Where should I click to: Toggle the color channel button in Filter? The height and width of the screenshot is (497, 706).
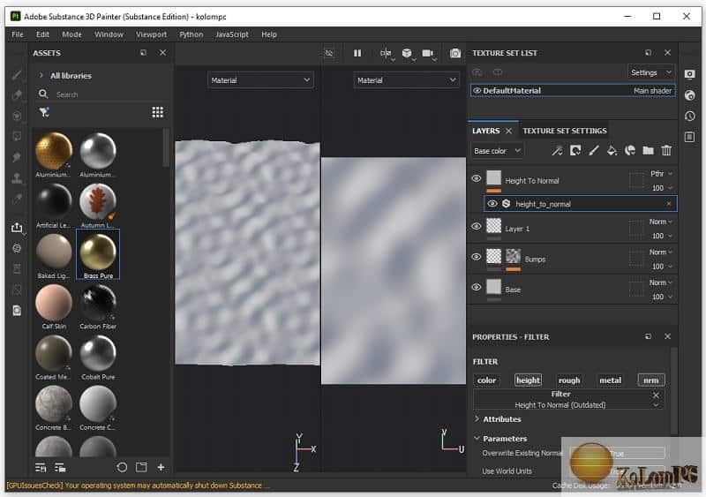click(x=486, y=380)
